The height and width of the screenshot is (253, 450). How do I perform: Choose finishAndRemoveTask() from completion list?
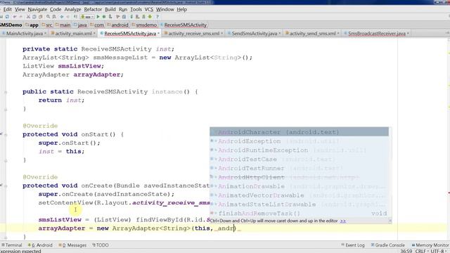coord(299,214)
